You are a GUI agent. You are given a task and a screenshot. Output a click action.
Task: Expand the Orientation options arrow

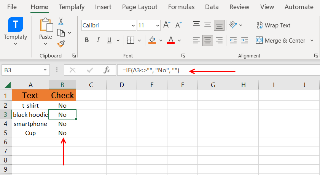click(240, 25)
